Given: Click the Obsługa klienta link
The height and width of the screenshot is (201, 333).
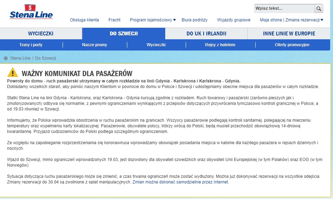Looking at the screenshot, I should [x=84, y=20].
